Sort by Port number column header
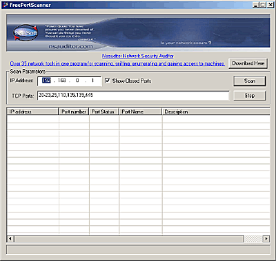This screenshot has width=276, height=261. [x=74, y=112]
